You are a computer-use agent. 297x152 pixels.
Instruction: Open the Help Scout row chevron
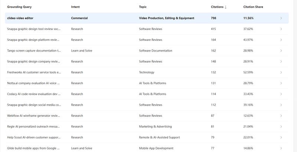[x=281, y=138]
